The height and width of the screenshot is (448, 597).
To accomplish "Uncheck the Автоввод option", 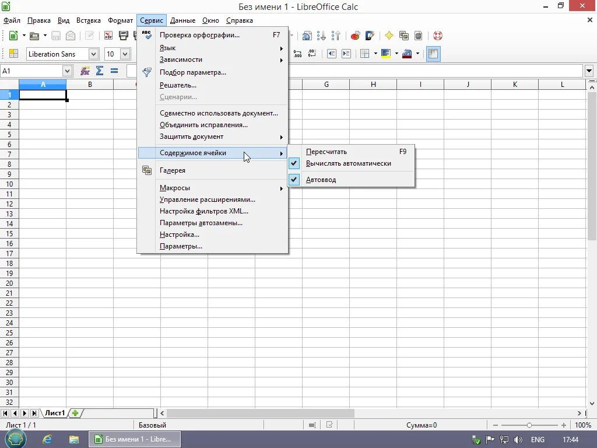I will pyautogui.click(x=321, y=180).
